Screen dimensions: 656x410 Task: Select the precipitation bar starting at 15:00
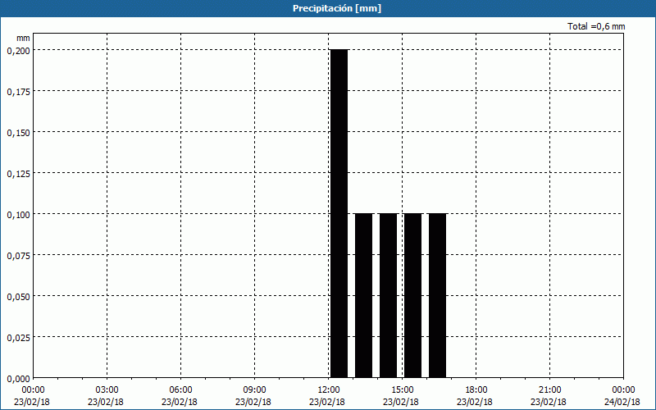click(x=413, y=295)
